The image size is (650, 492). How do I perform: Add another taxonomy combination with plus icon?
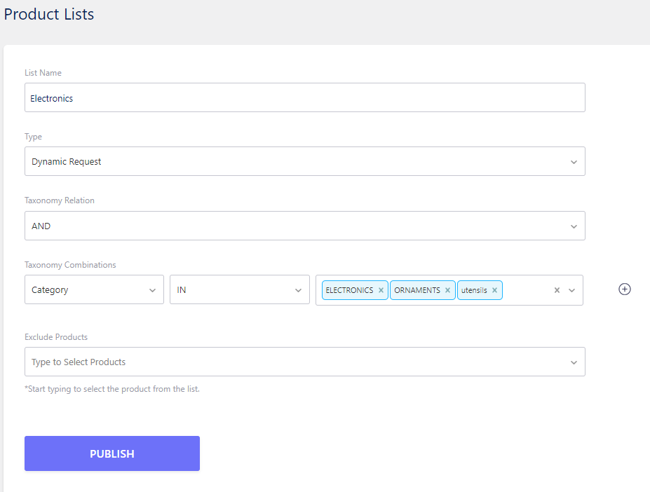[x=624, y=289]
